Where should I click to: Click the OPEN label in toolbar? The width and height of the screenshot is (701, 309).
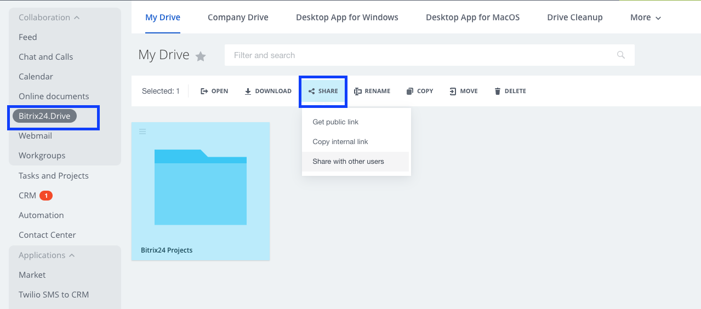220,91
